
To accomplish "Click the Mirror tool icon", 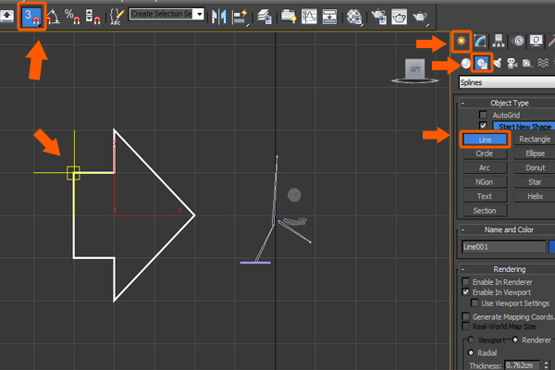I will coord(218,17).
